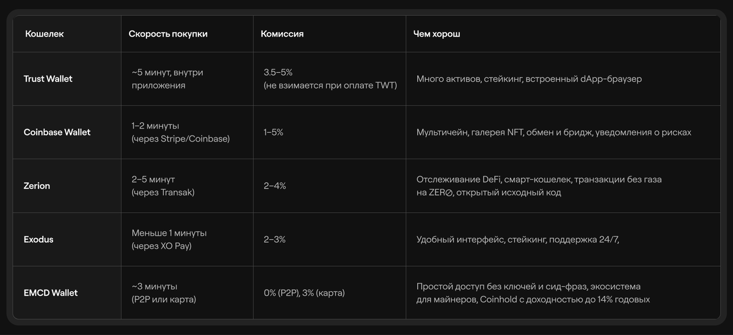Click the Coinbase Wallet name
Screen dimensions: 733x335
click(x=57, y=132)
